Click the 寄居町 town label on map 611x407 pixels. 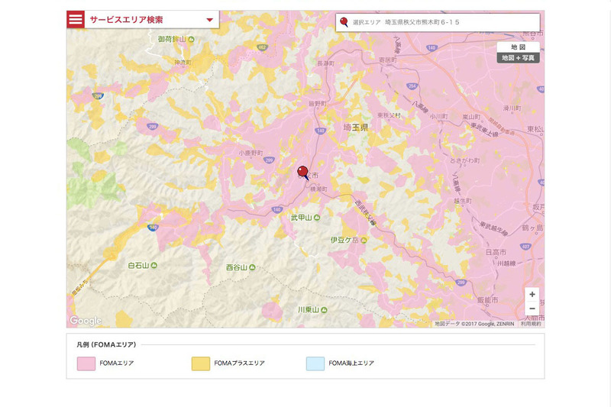pos(388,60)
